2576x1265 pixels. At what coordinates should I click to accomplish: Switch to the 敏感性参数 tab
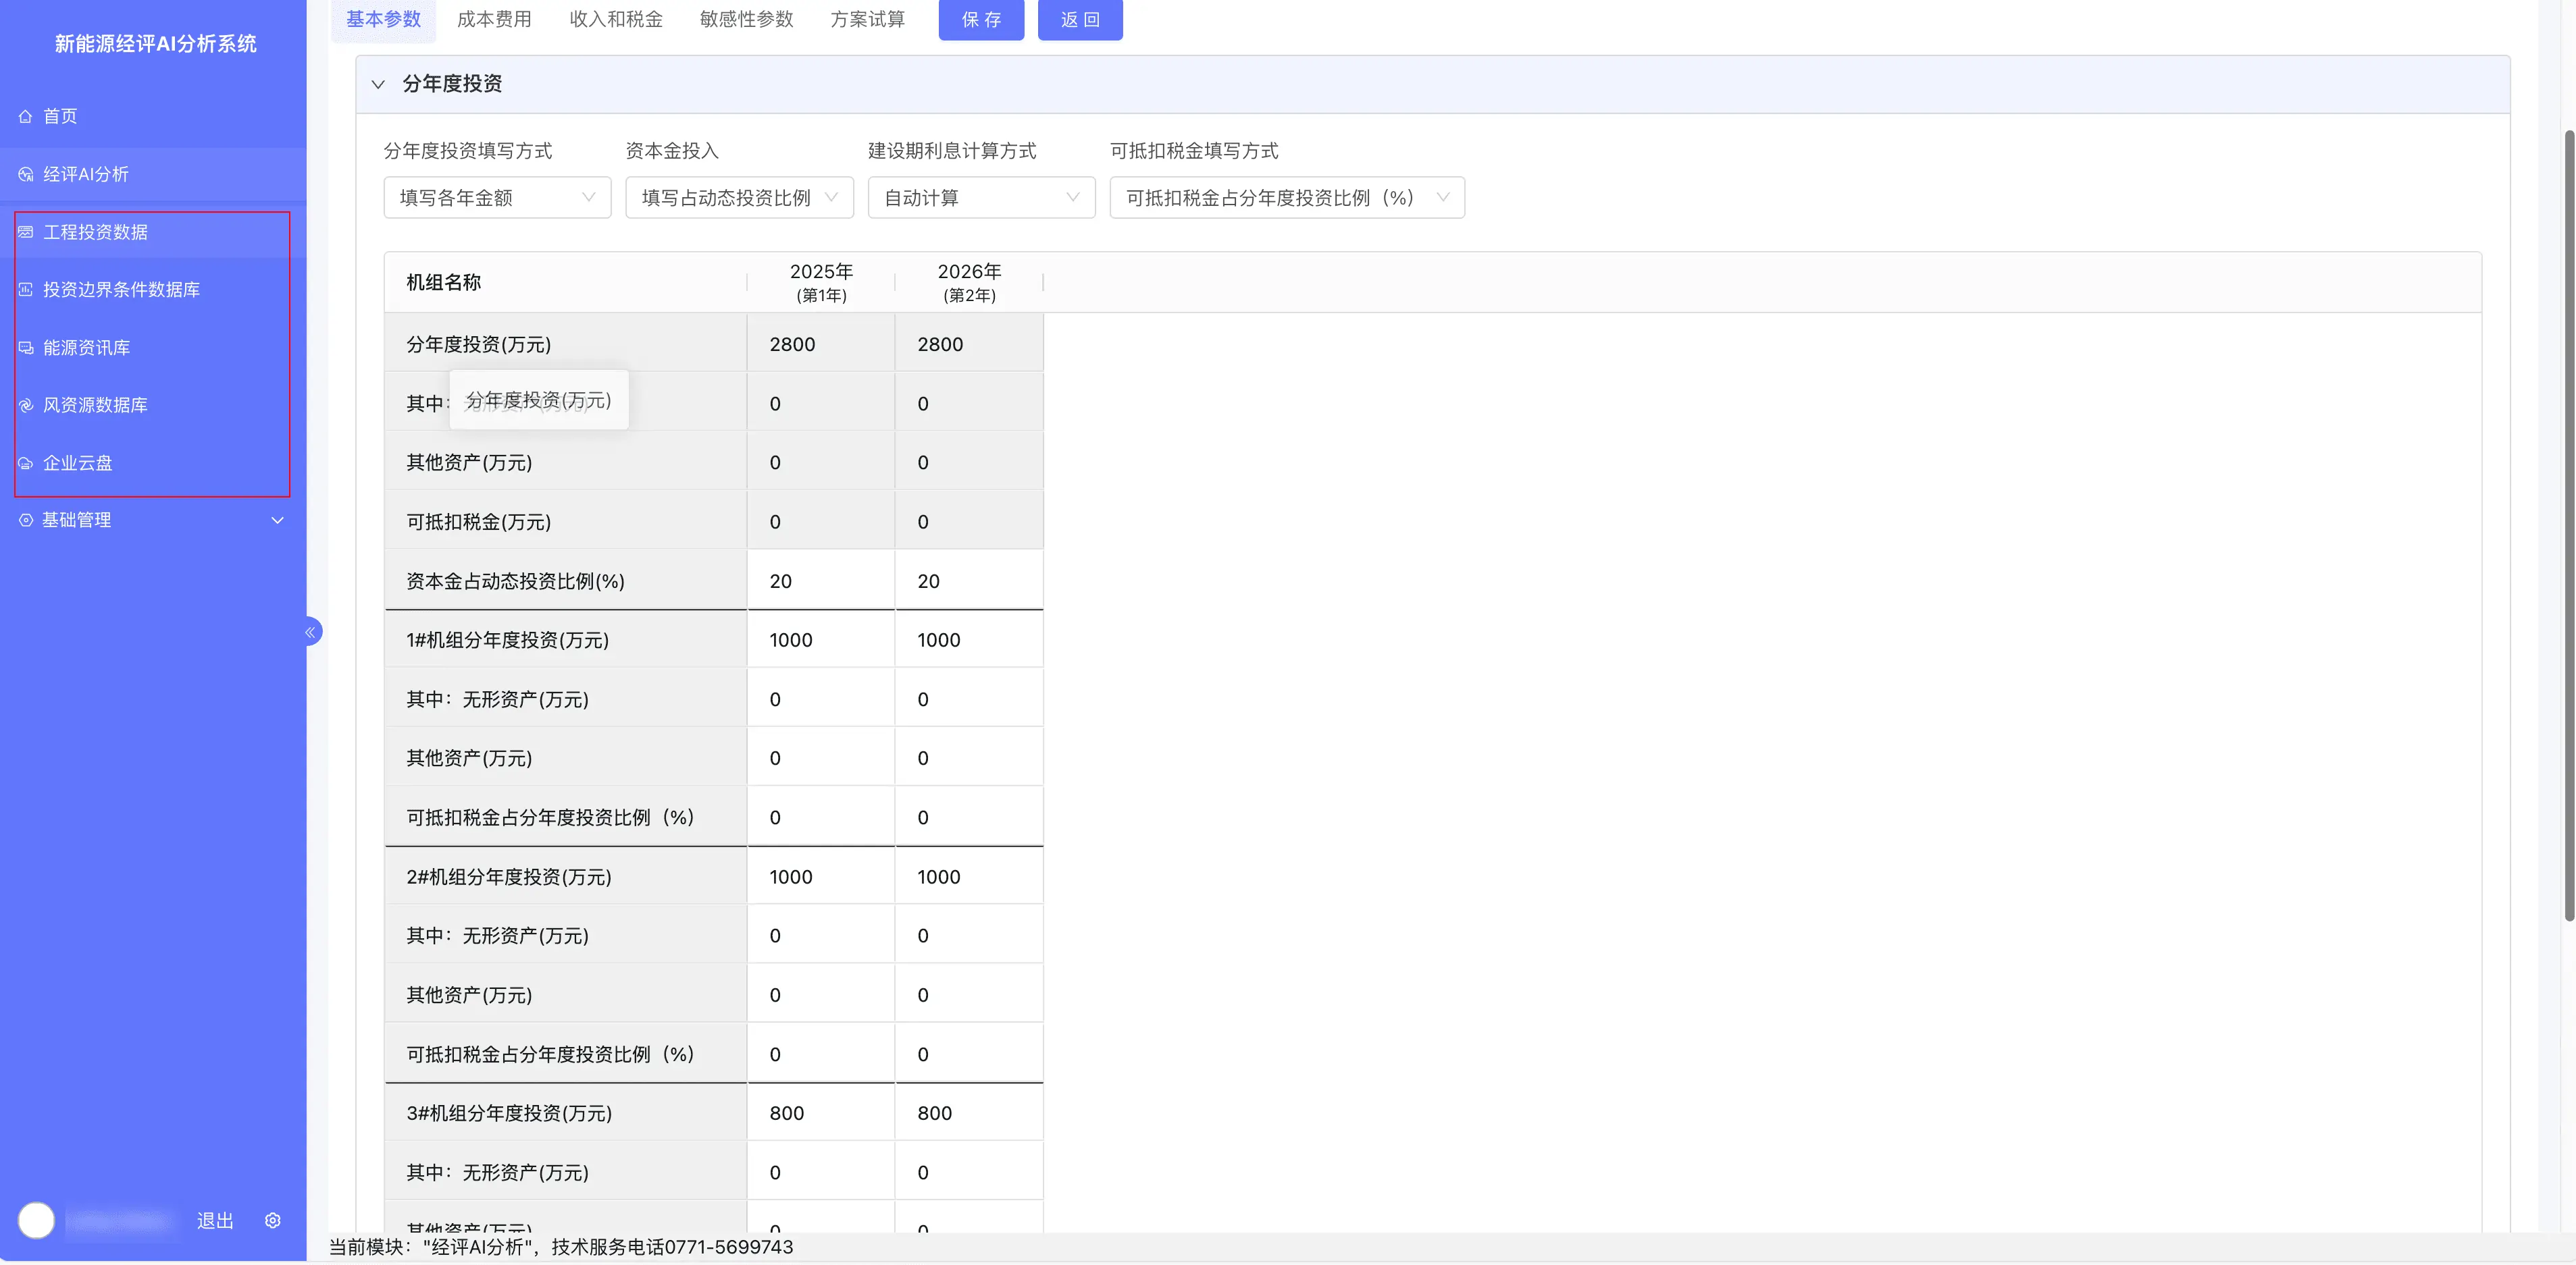click(x=746, y=19)
